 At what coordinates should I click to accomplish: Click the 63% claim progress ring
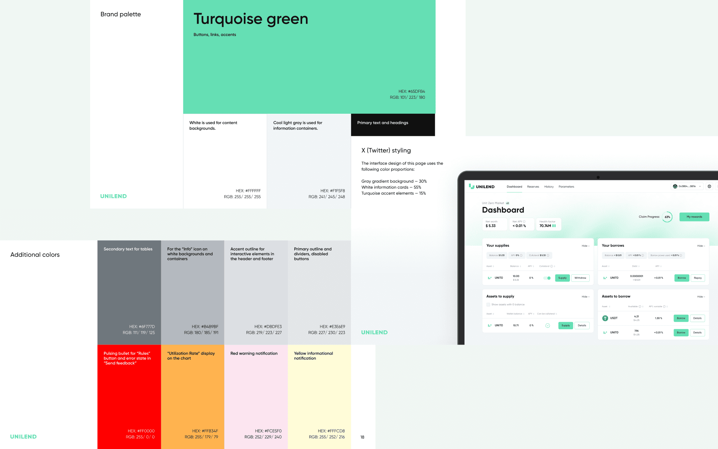[667, 217]
